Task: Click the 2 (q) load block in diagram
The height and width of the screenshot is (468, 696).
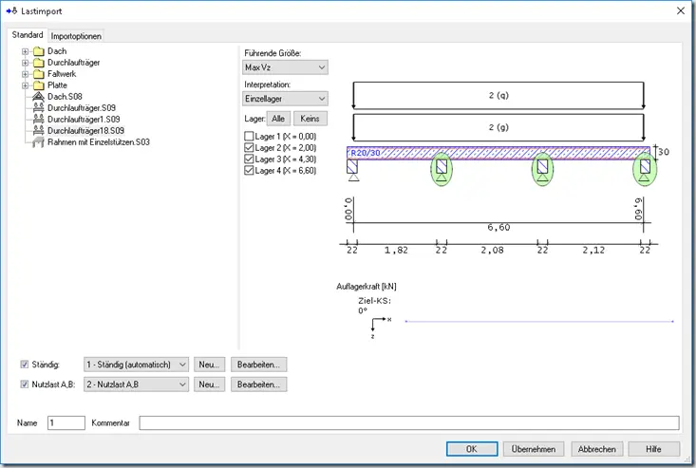Action: coord(498,95)
